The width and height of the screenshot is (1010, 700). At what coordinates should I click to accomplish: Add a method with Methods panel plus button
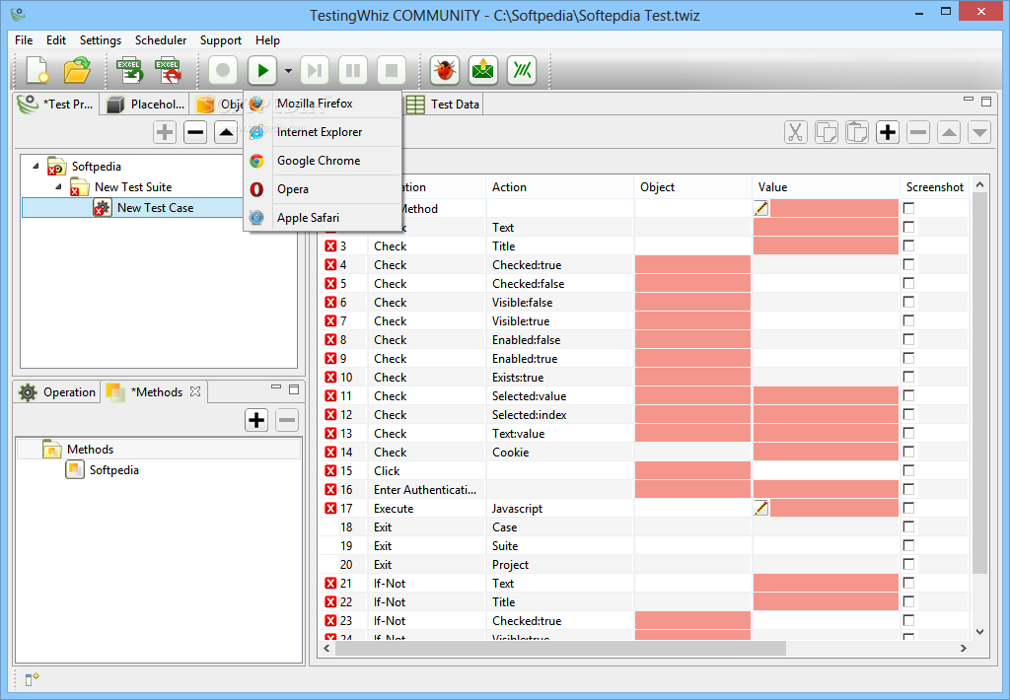(256, 420)
